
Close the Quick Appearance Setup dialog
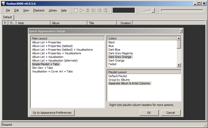181,31
